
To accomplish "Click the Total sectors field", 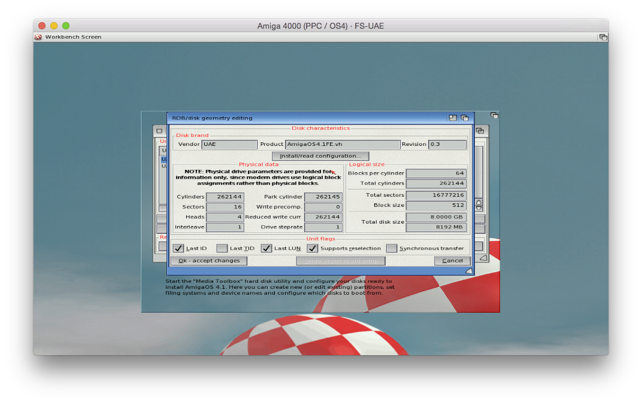I will (436, 196).
